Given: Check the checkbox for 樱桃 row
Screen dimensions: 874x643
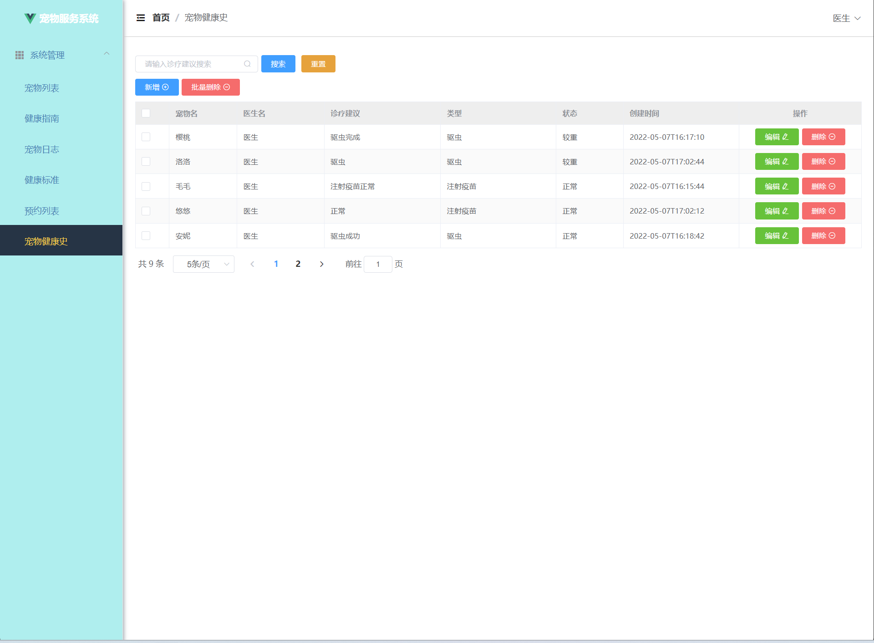Looking at the screenshot, I should click(x=146, y=137).
